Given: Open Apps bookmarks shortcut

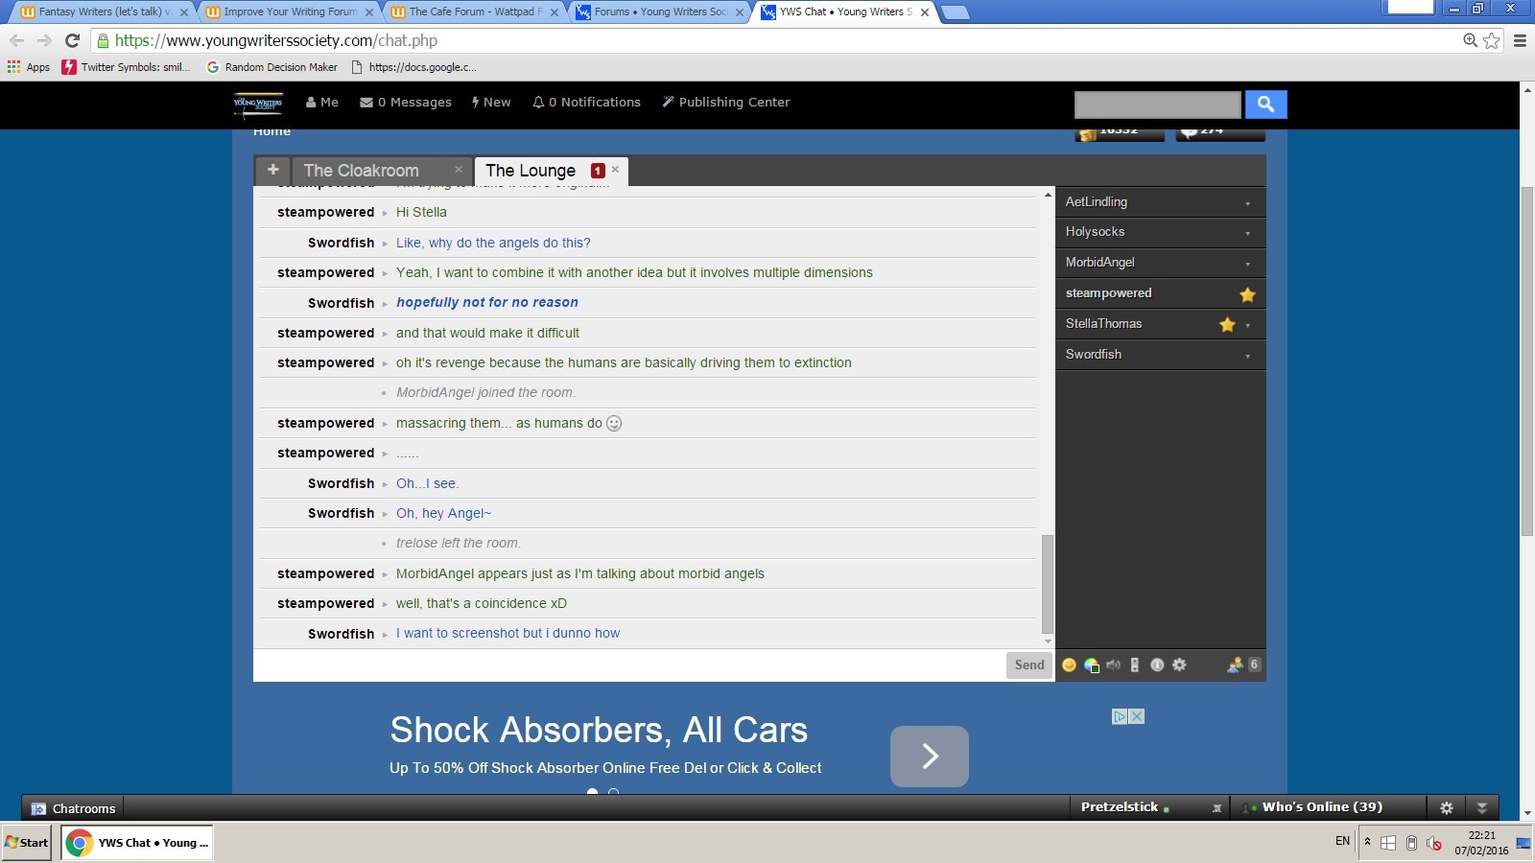Looking at the screenshot, I should (29, 67).
